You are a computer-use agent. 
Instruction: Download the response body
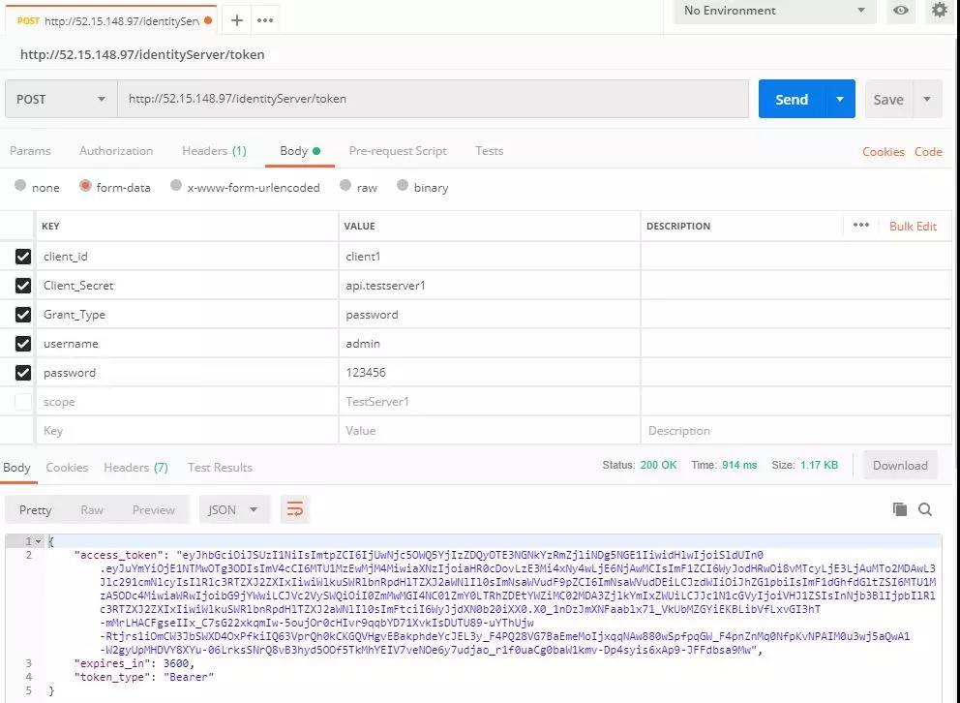click(x=899, y=465)
